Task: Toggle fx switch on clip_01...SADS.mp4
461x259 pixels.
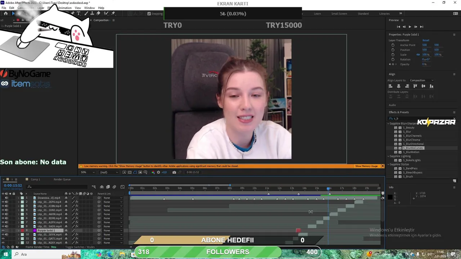Action: tap(77, 226)
